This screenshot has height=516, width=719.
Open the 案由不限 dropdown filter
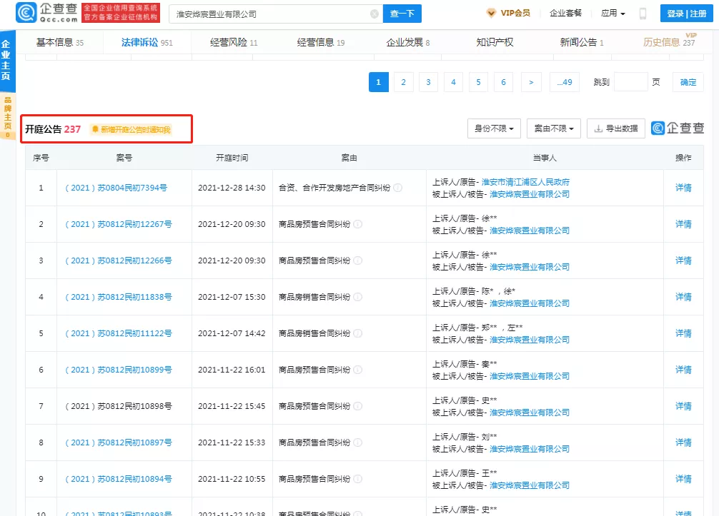point(553,128)
